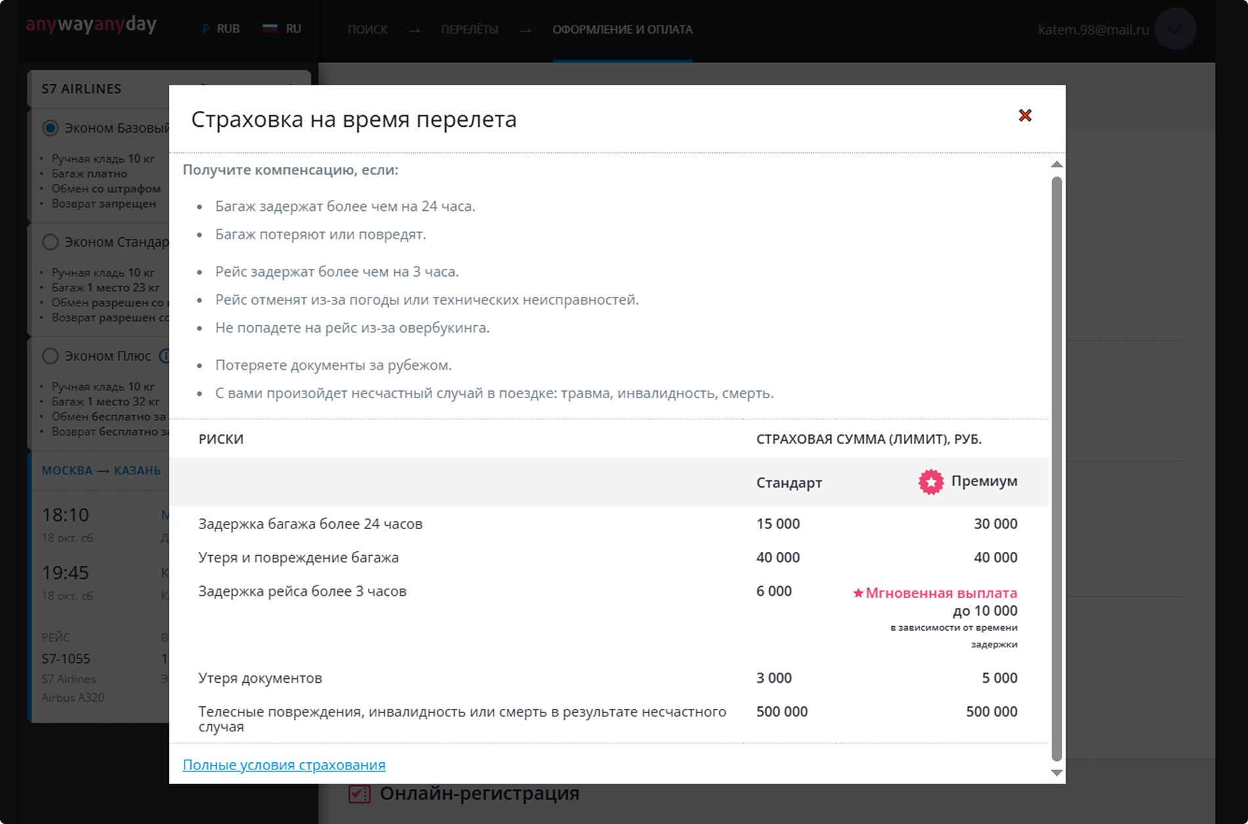This screenshot has width=1248, height=824.
Task: Click the pink star by Мгновенная выплата
Action: pyautogui.click(x=858, y=593)
